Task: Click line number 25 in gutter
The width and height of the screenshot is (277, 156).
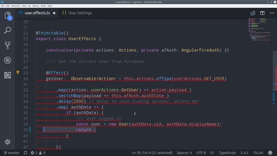Action: tap(26, 50)
